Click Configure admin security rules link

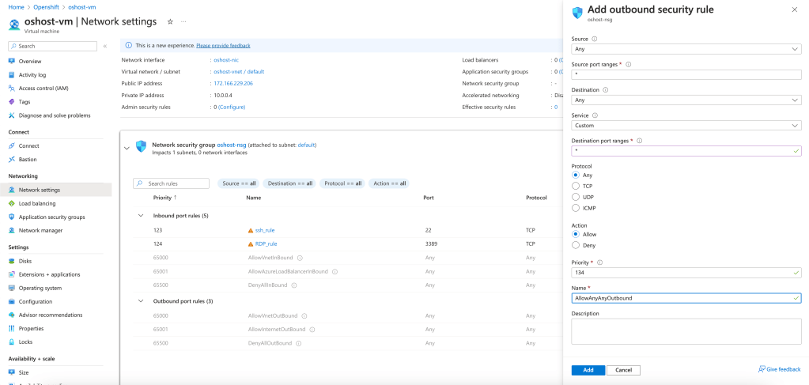[x=232, y=107]
